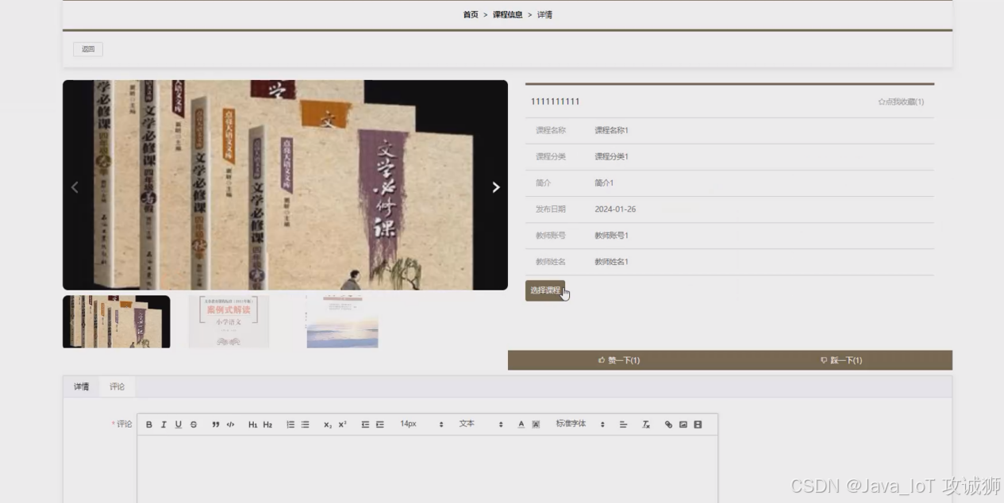The image size is (1004, 503).
Task: Insert a bulleted list
Action: click(x=305, y=424)
